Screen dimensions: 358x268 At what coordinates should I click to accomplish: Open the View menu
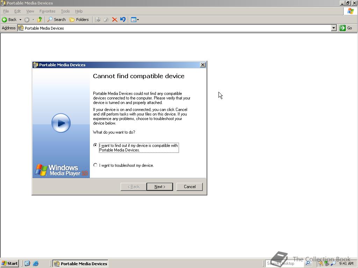click(x=30, y=11)
